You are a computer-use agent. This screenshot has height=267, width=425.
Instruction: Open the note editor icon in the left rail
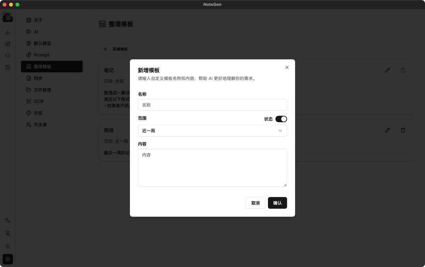[x=7, y=44]
